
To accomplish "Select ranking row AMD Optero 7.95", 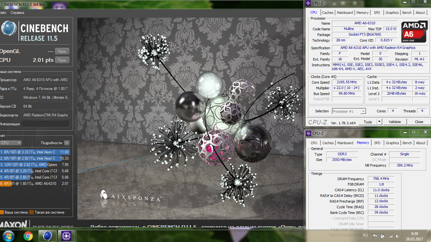I will 35,165.
